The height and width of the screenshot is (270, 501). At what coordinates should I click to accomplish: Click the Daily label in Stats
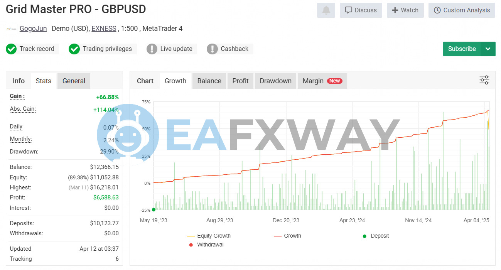(x=16, y=127)
